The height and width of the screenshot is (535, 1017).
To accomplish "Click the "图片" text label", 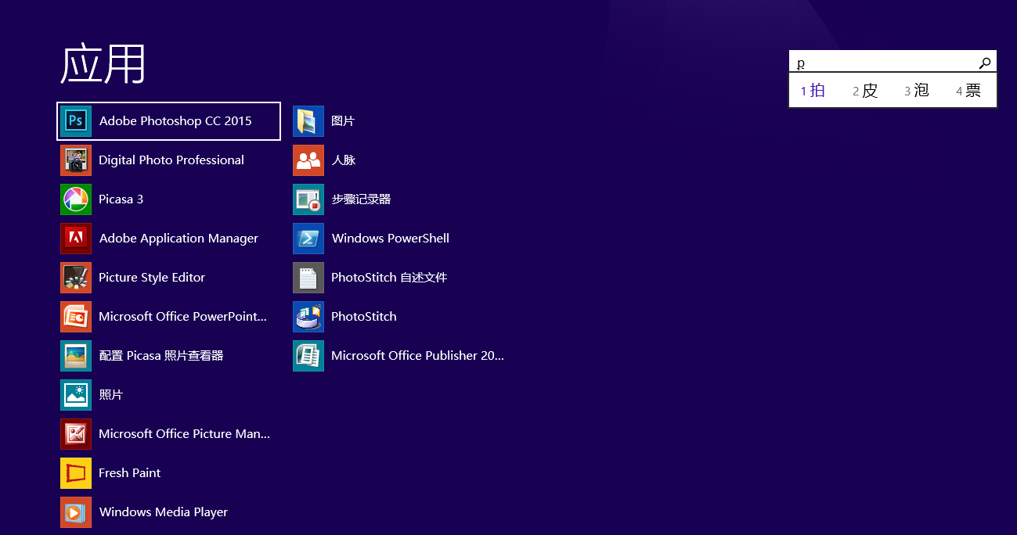I will 343,121.
